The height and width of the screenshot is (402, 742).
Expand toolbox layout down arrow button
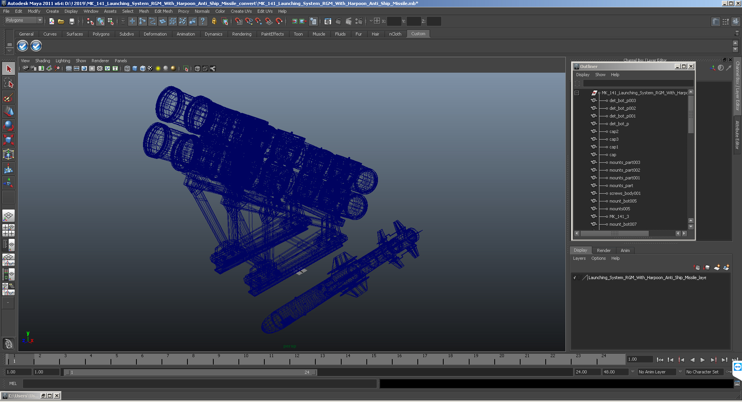click(9, 303)
